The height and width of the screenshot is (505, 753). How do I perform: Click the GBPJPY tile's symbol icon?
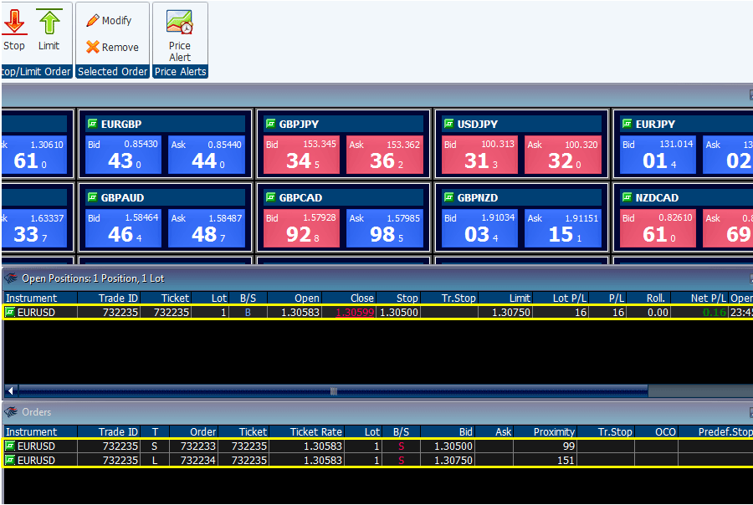271,124
